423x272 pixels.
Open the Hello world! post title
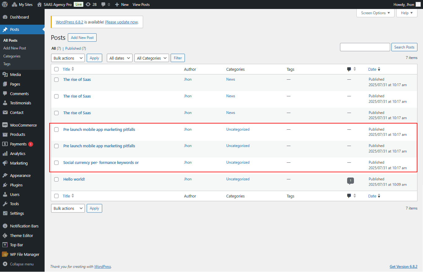point(74,179)
